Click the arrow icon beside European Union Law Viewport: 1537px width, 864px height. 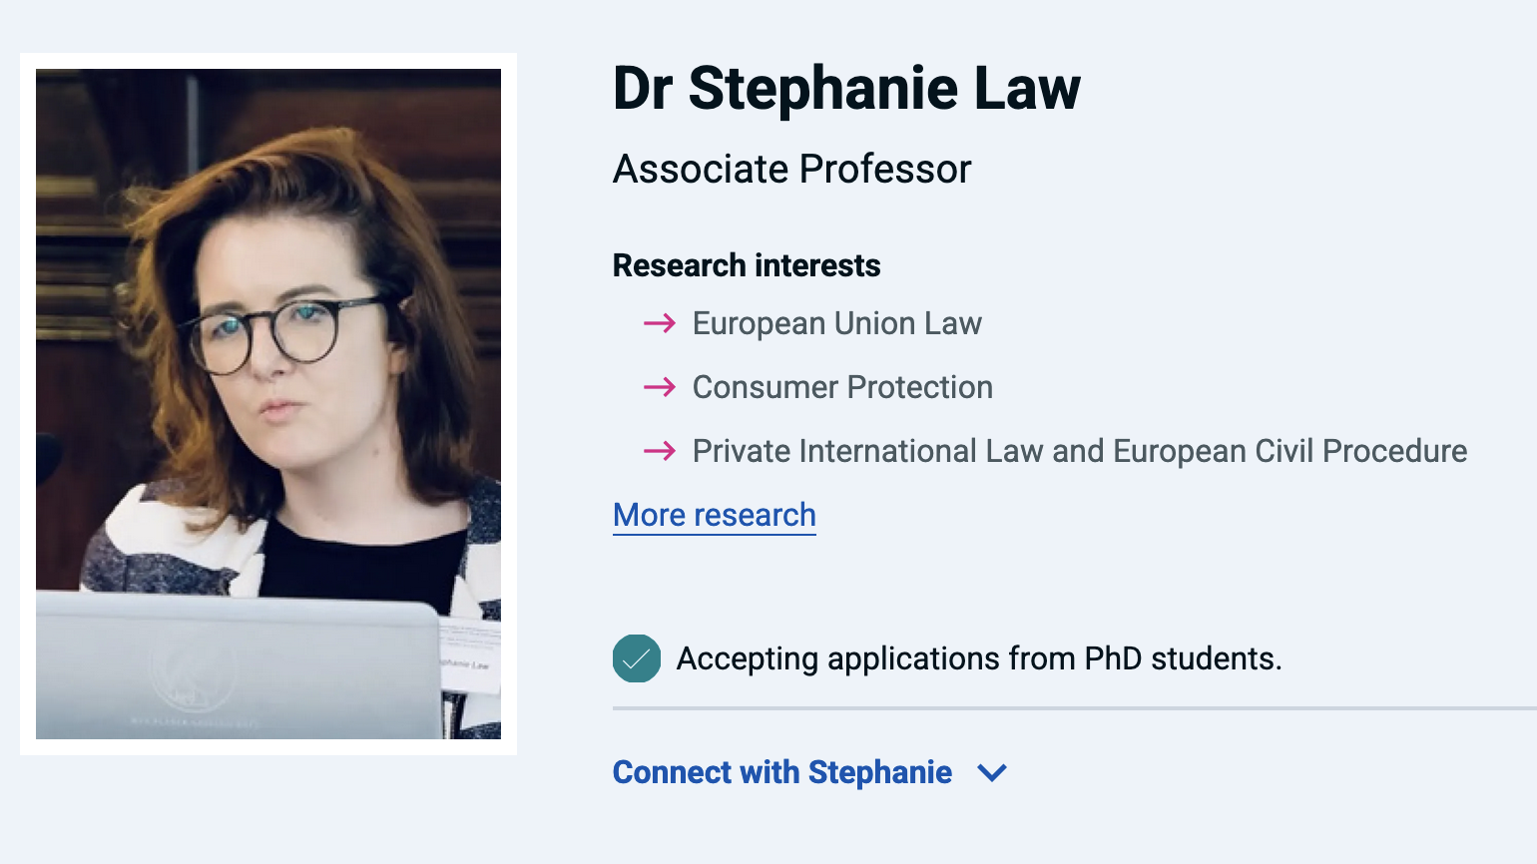(660, 323)
